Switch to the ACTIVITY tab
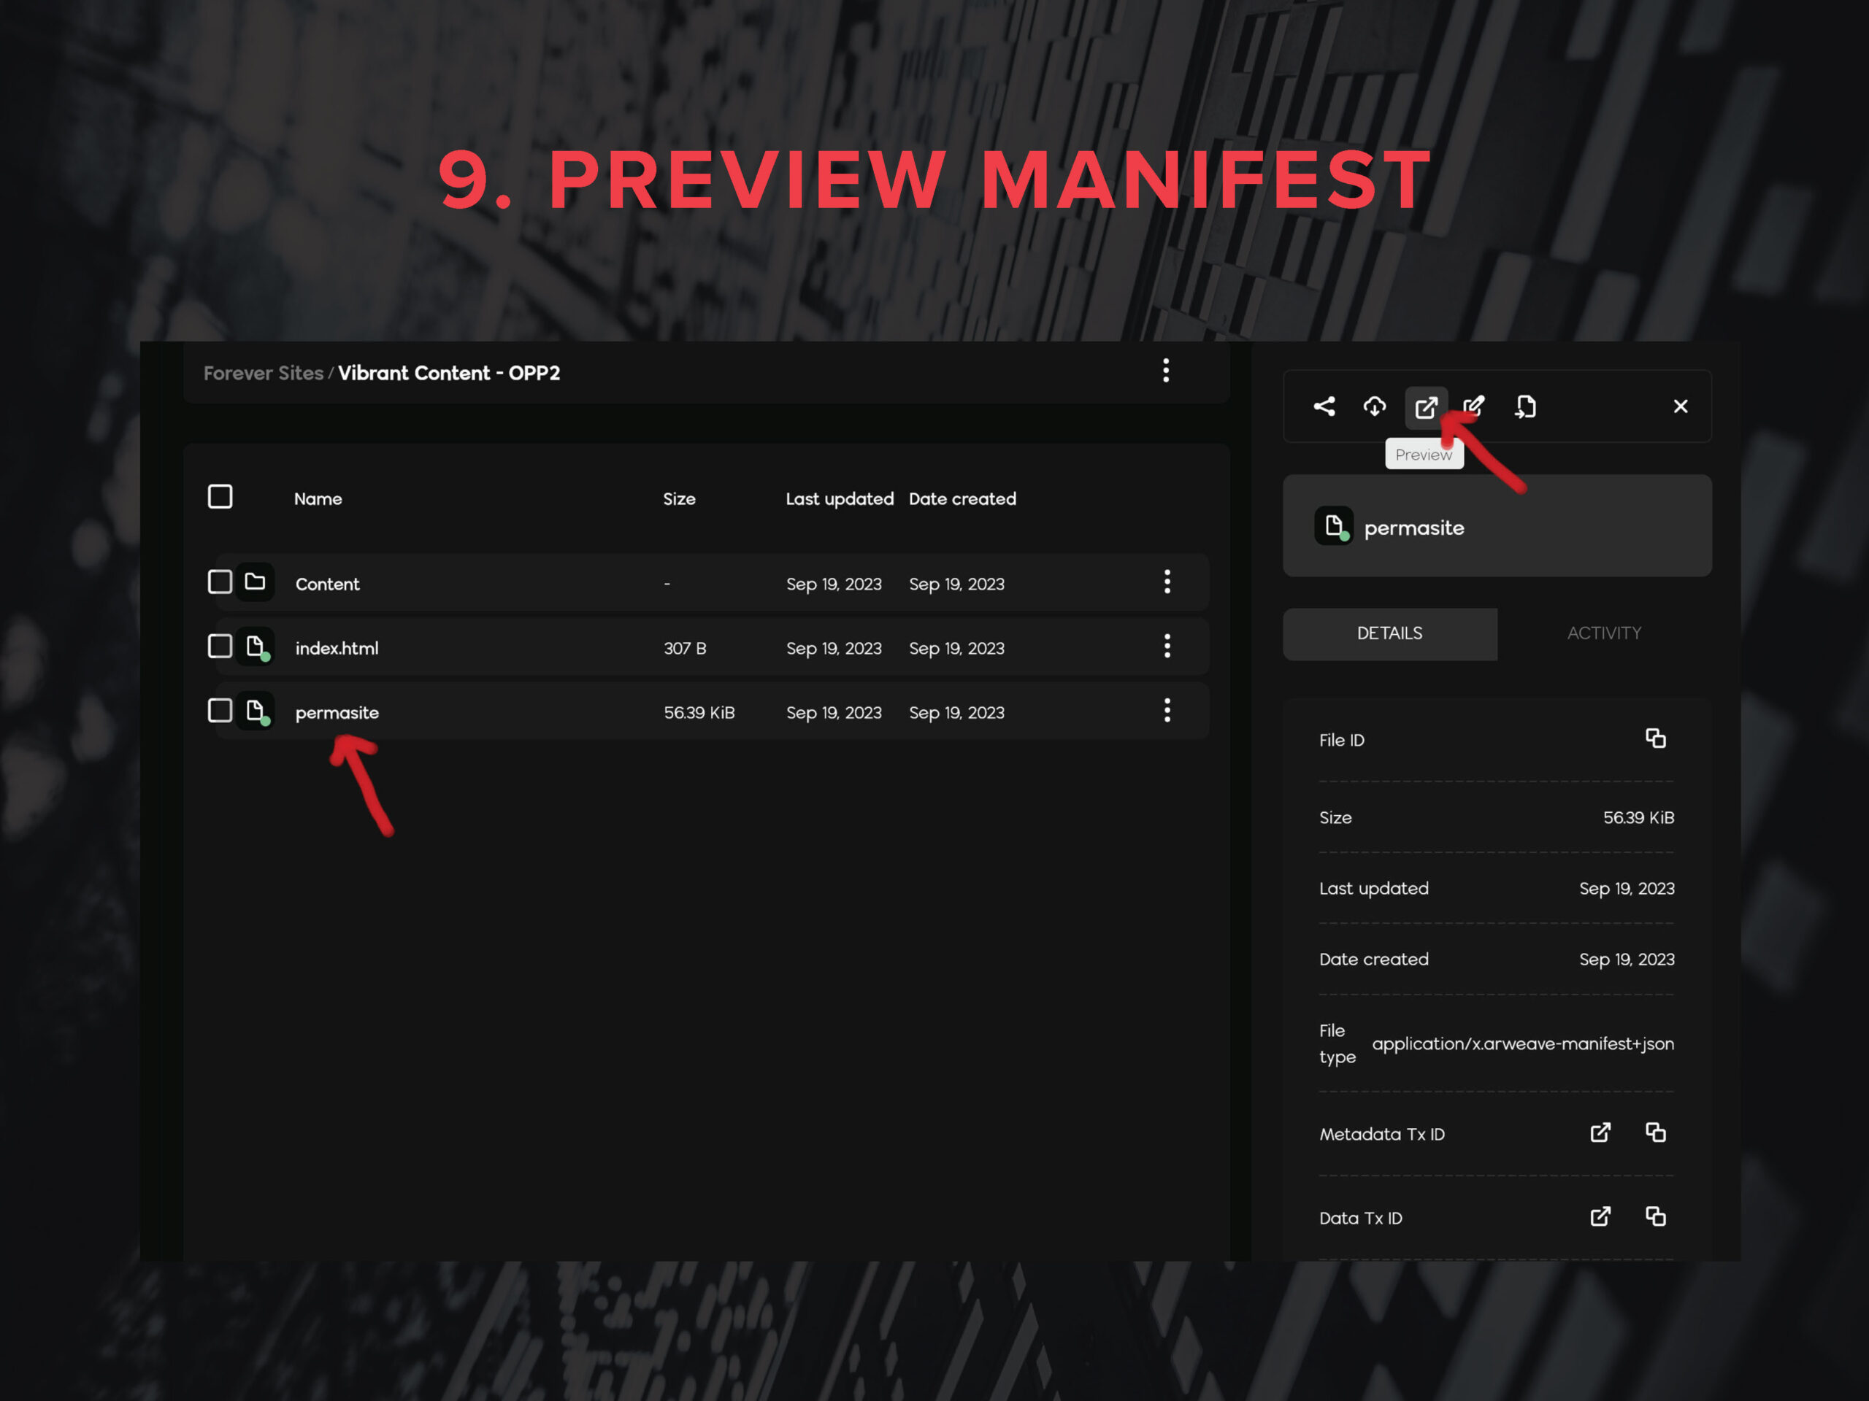Image resolution: width=1869 pixels, height=1401 pixels. click(x=1604, y=633)
